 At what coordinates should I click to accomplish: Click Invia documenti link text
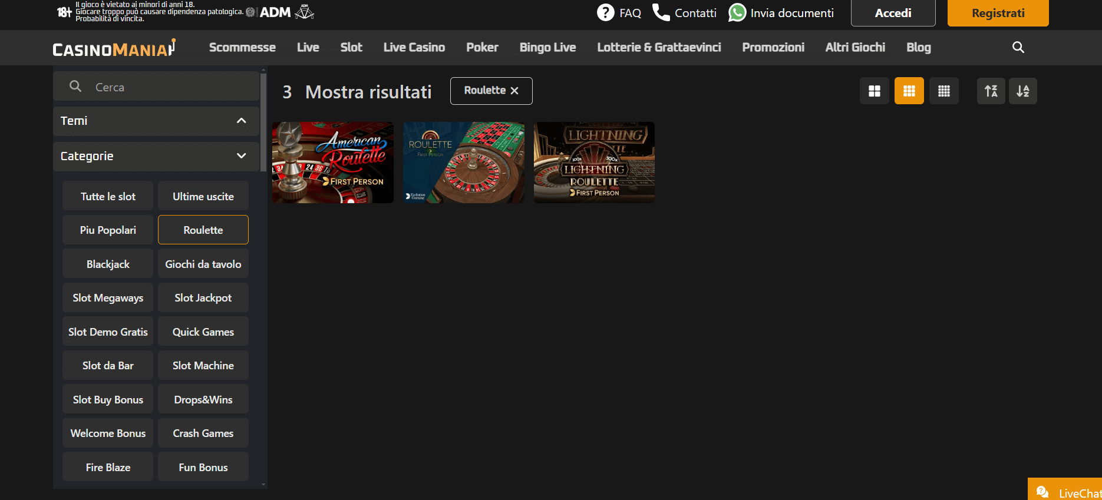pyautogui.click(x=792, y=13)
